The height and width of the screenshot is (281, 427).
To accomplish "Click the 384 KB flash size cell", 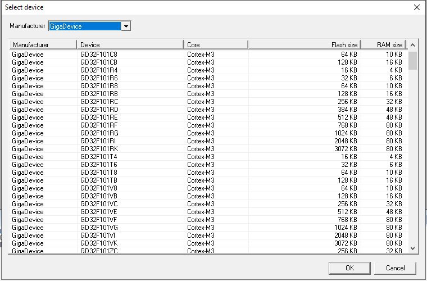I will (347, 110).
